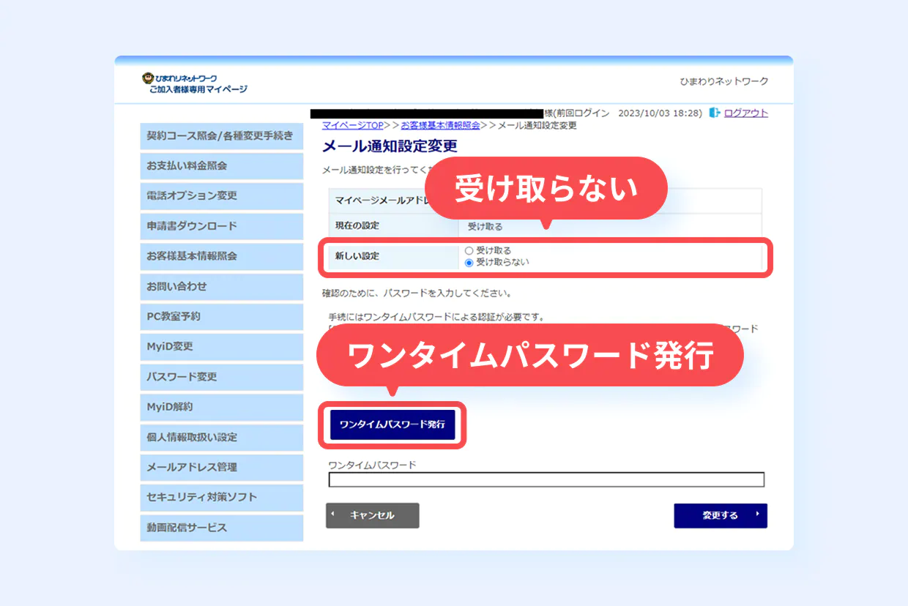
Task: Open the ログアウト link
Action: point(745,113)
